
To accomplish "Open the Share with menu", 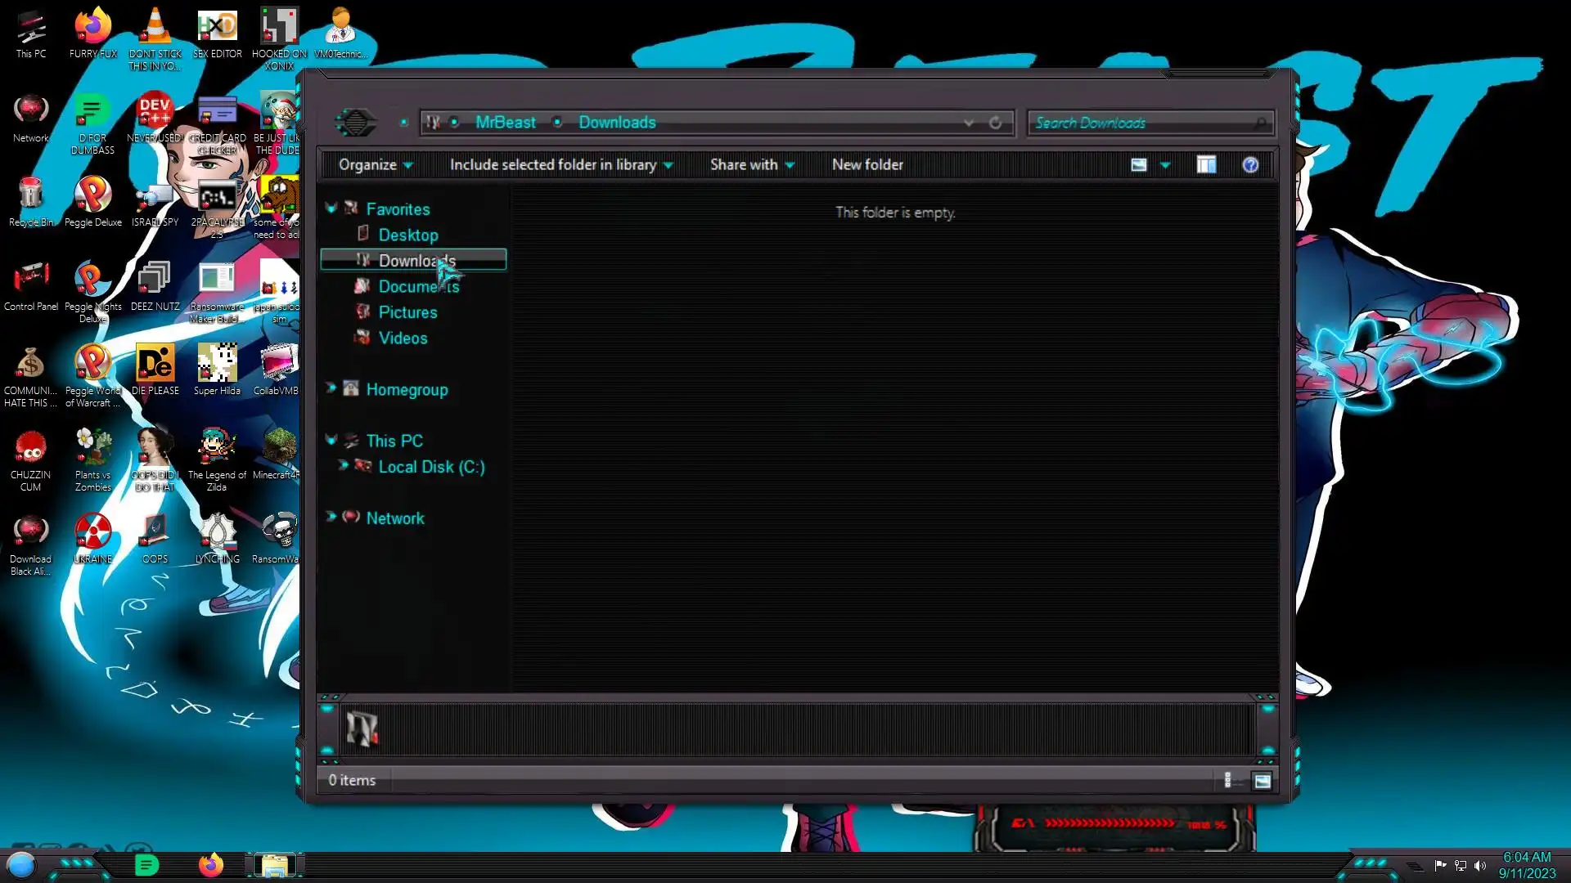I will click(751, 165).
